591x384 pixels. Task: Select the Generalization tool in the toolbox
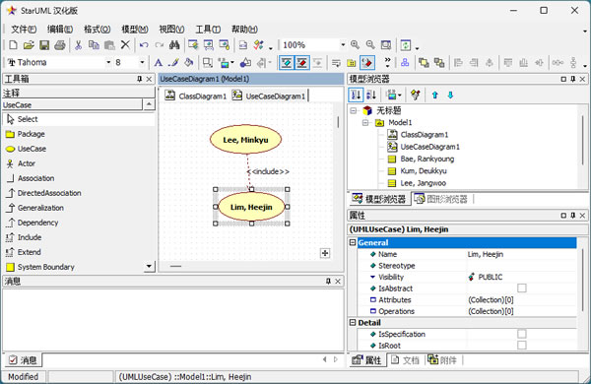pyautogui.click(x=78, y=208)
